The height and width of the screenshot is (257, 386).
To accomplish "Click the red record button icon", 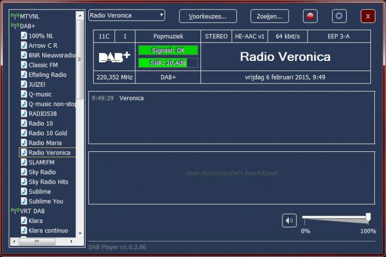I will tap(310, 16).
